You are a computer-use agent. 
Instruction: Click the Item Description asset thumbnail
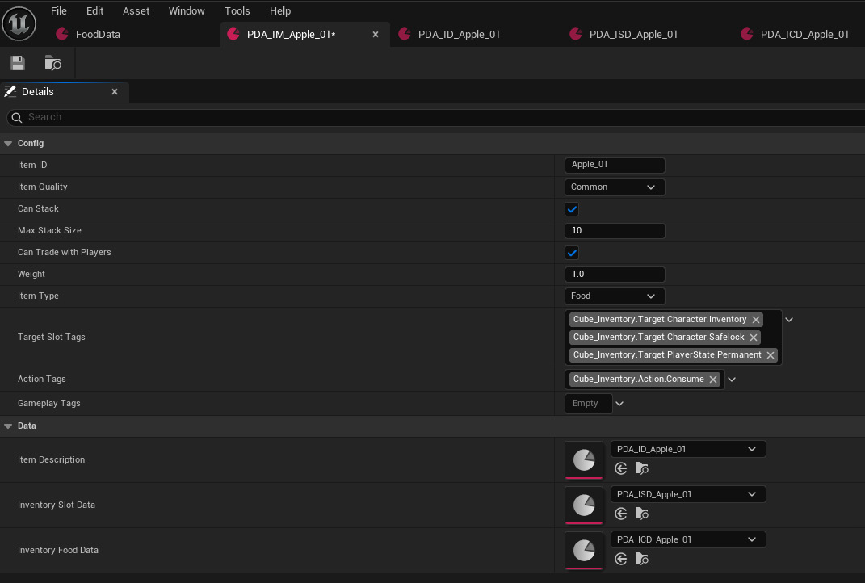(584, 459)
